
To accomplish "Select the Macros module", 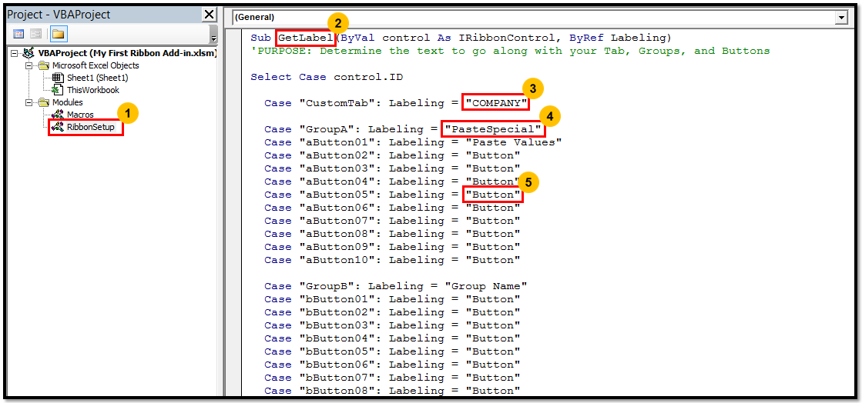I will pyautogui.click(x=80, y=115).
